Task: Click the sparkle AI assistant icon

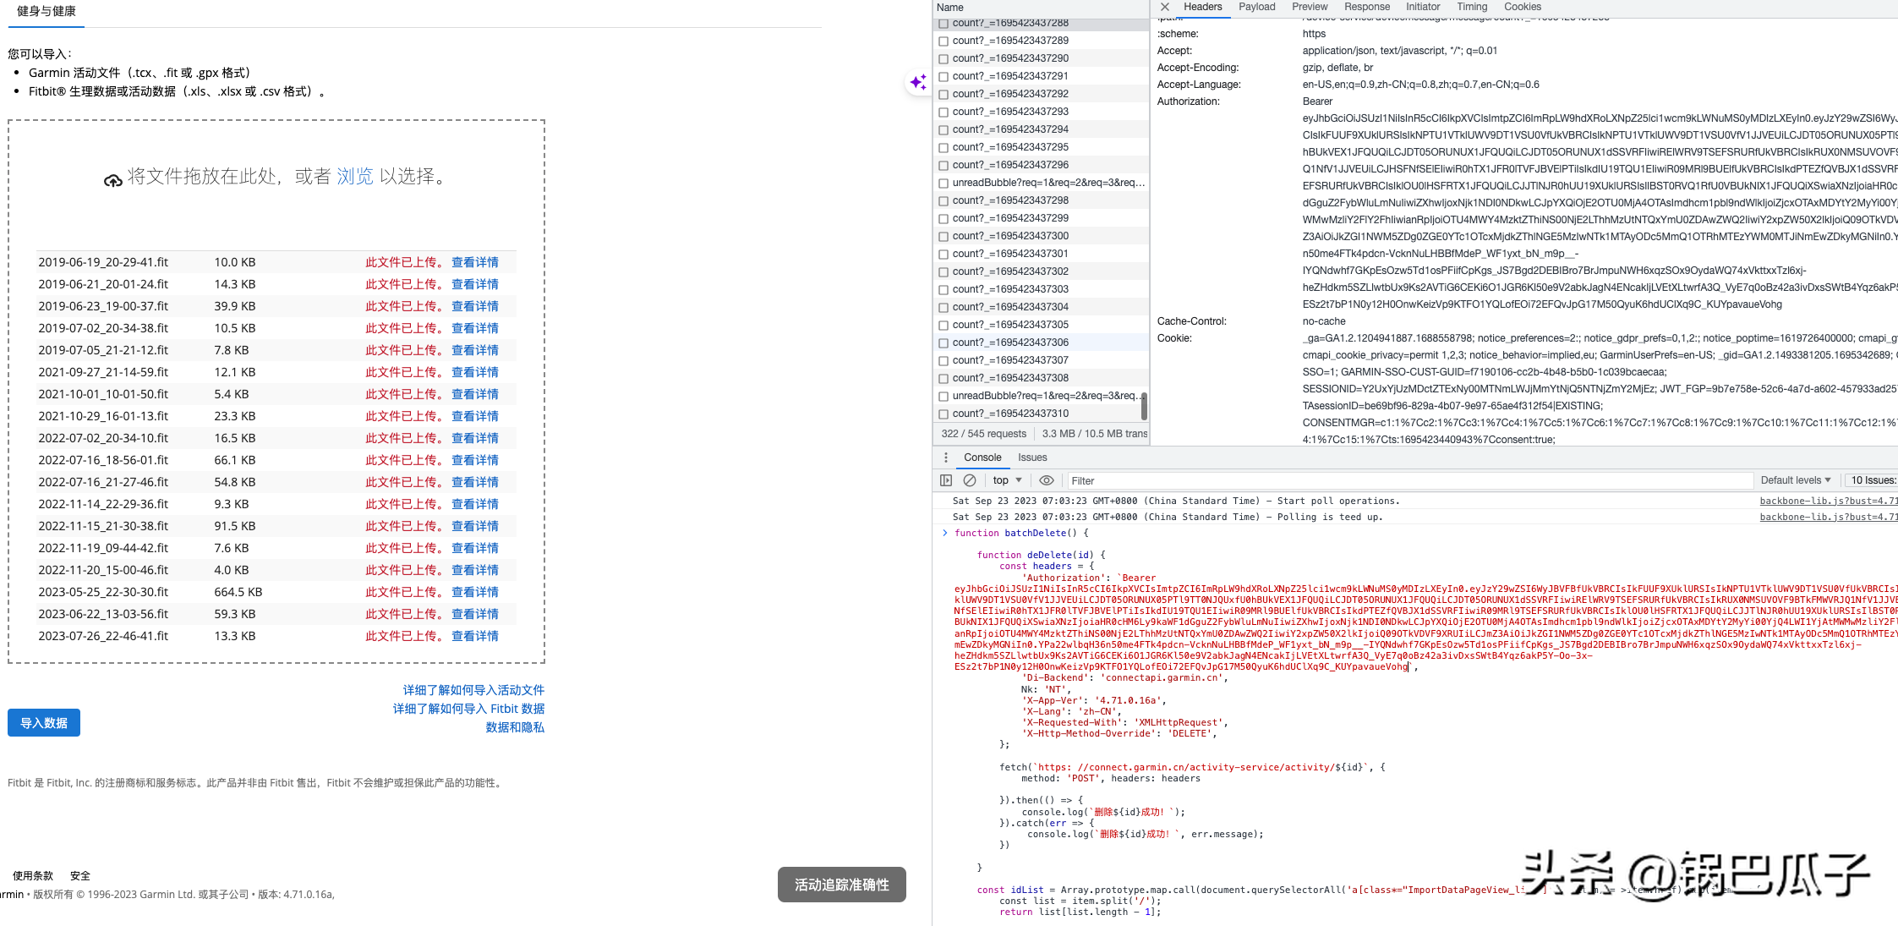Action: pyautogui.click(x=918, y=82)
